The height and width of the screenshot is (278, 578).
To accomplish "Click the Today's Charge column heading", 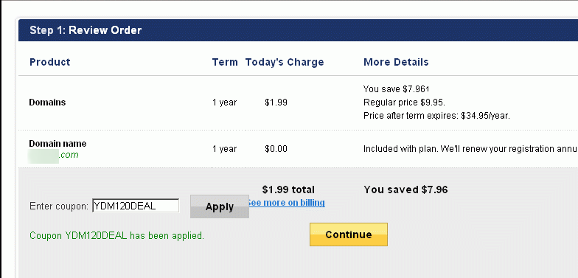I will (x=285, y=62).
